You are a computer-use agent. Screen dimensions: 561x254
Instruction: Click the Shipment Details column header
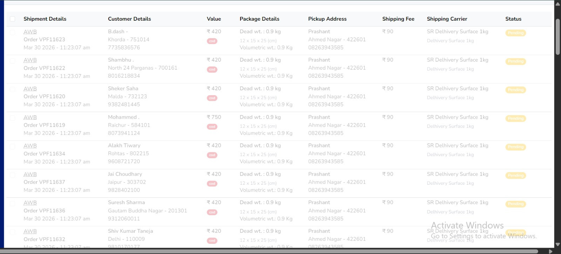(45, 19)
